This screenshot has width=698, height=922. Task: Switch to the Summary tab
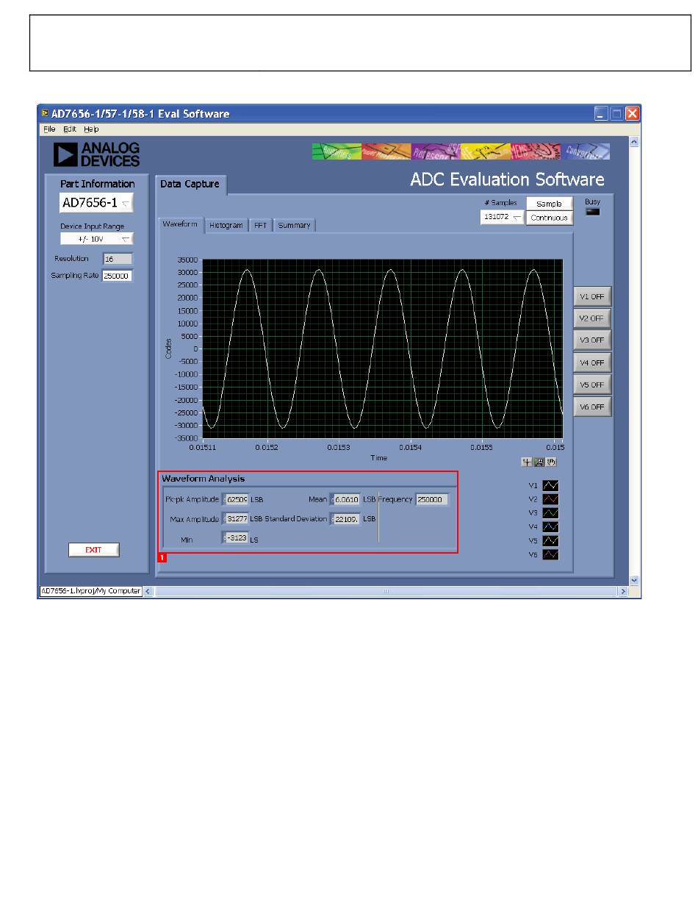coord(294,225)
